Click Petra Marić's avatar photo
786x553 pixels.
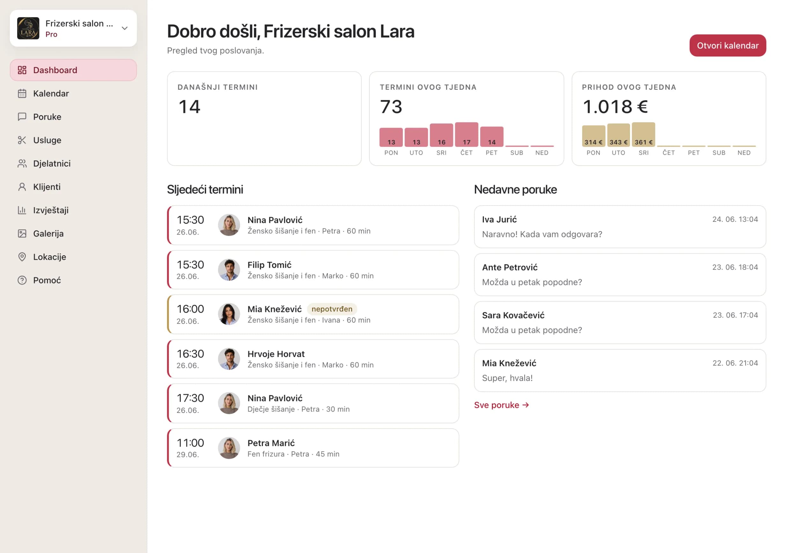pos(229,448)
